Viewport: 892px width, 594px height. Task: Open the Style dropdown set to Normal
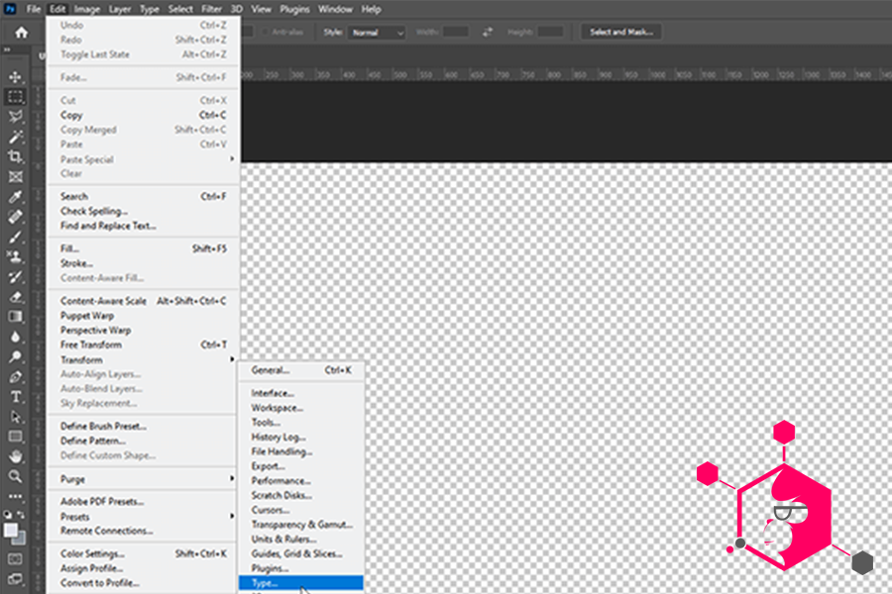[377, 33]
